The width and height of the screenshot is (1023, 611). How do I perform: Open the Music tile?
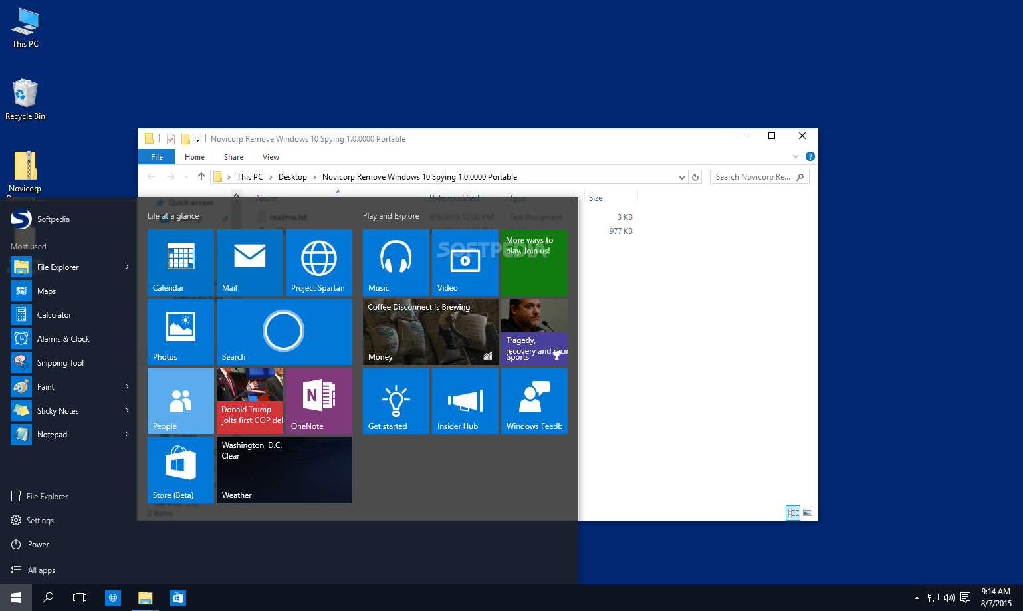click(396, 263)
